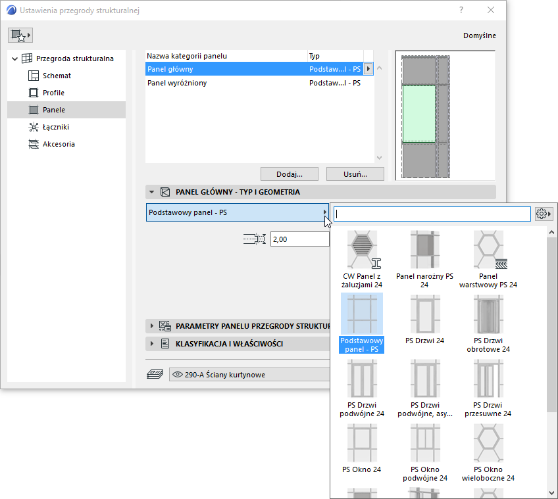The height and width of the screenshot is (499, 558).
Task: Expand Klasyfikacja i właściwości section
Action: pyautogui.click(x=151, y=344)
